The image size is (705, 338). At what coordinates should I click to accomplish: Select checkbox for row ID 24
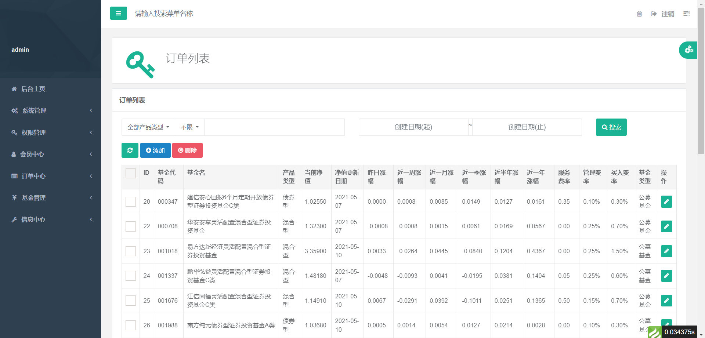[131, 276]
